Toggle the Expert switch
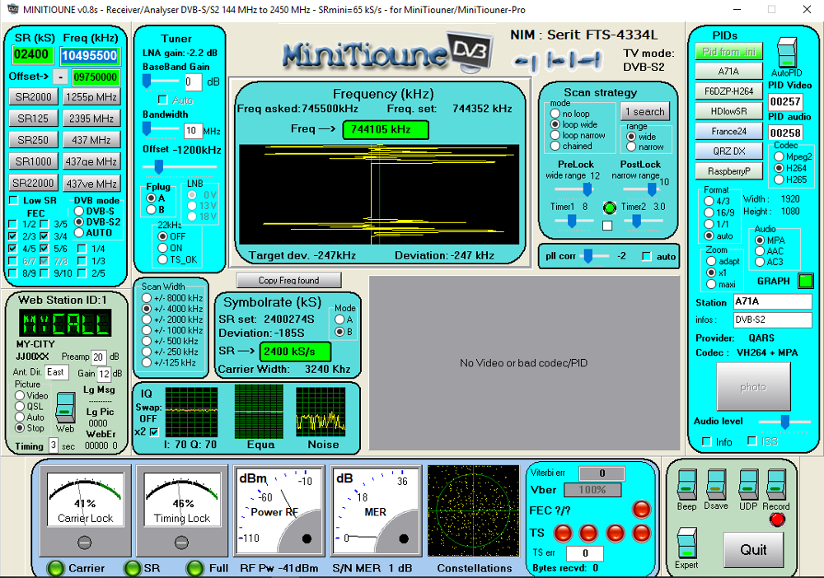 click(x=686, y=543)
